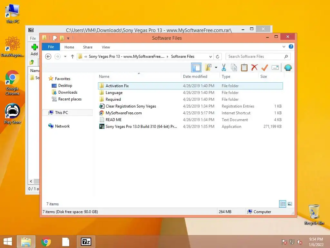Click the Software Files breadcrumb segment

click(182, 57)
